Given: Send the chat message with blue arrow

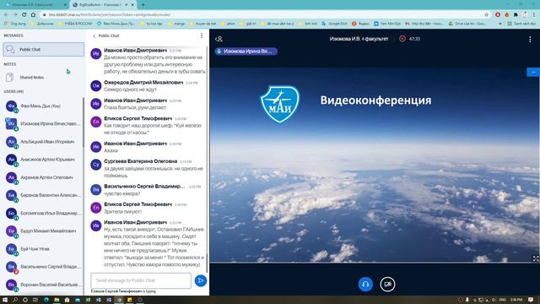Looking at the screenshot, I should pyautogui.click(x=201, y=280).
